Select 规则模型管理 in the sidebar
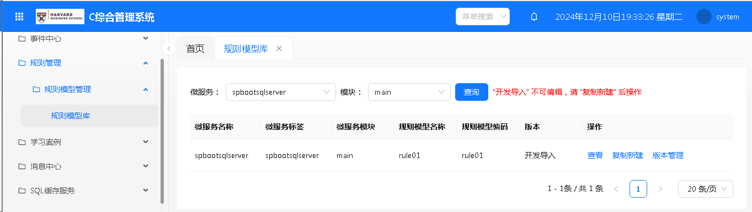This screenshot has height=212, width=752. [x=68, y=89]
